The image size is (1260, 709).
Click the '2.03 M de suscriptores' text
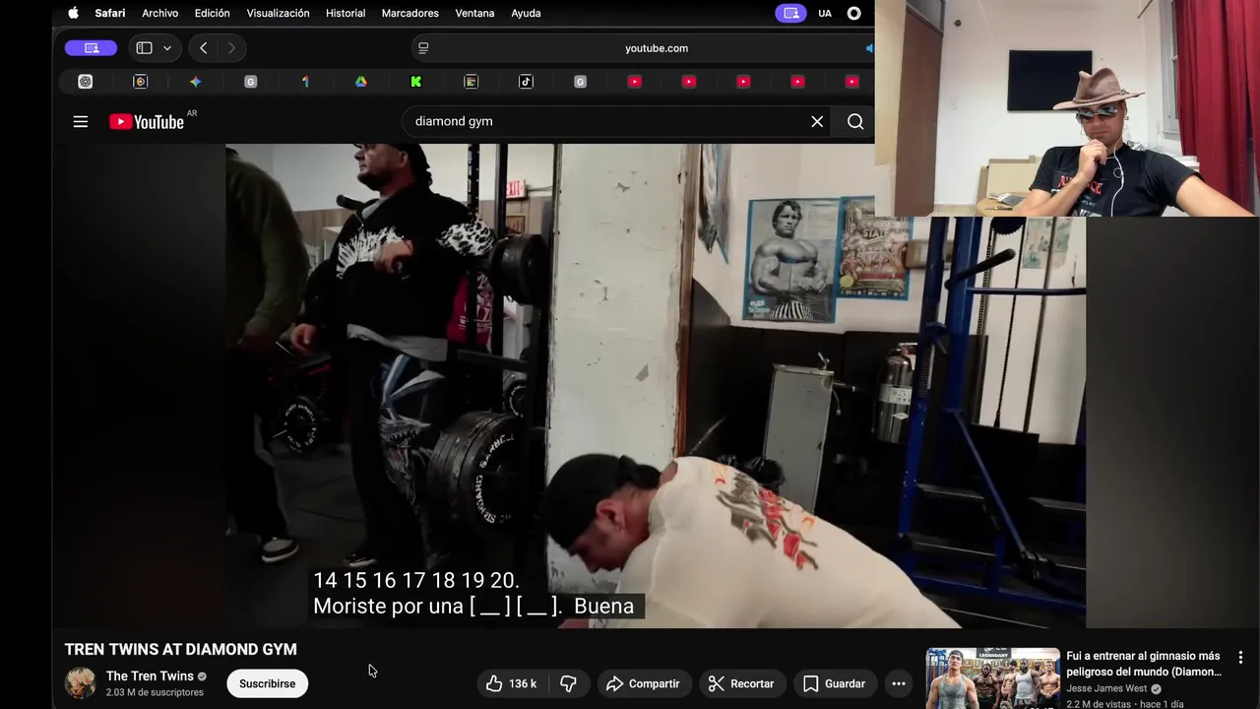click(x=155, y=692)
